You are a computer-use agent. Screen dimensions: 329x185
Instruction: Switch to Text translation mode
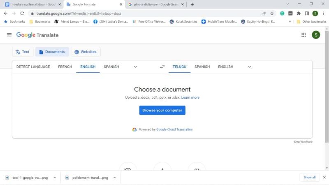pos(23,52)
